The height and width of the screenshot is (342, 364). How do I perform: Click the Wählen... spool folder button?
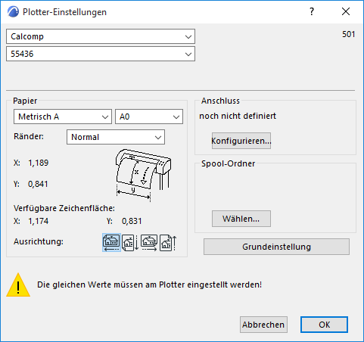[241, 219]
